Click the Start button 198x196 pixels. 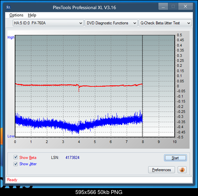pyautogui.click(x=175, y=158)
